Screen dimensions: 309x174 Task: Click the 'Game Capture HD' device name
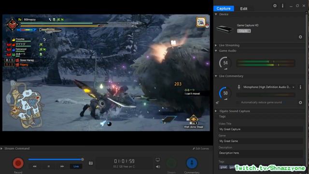248,25
